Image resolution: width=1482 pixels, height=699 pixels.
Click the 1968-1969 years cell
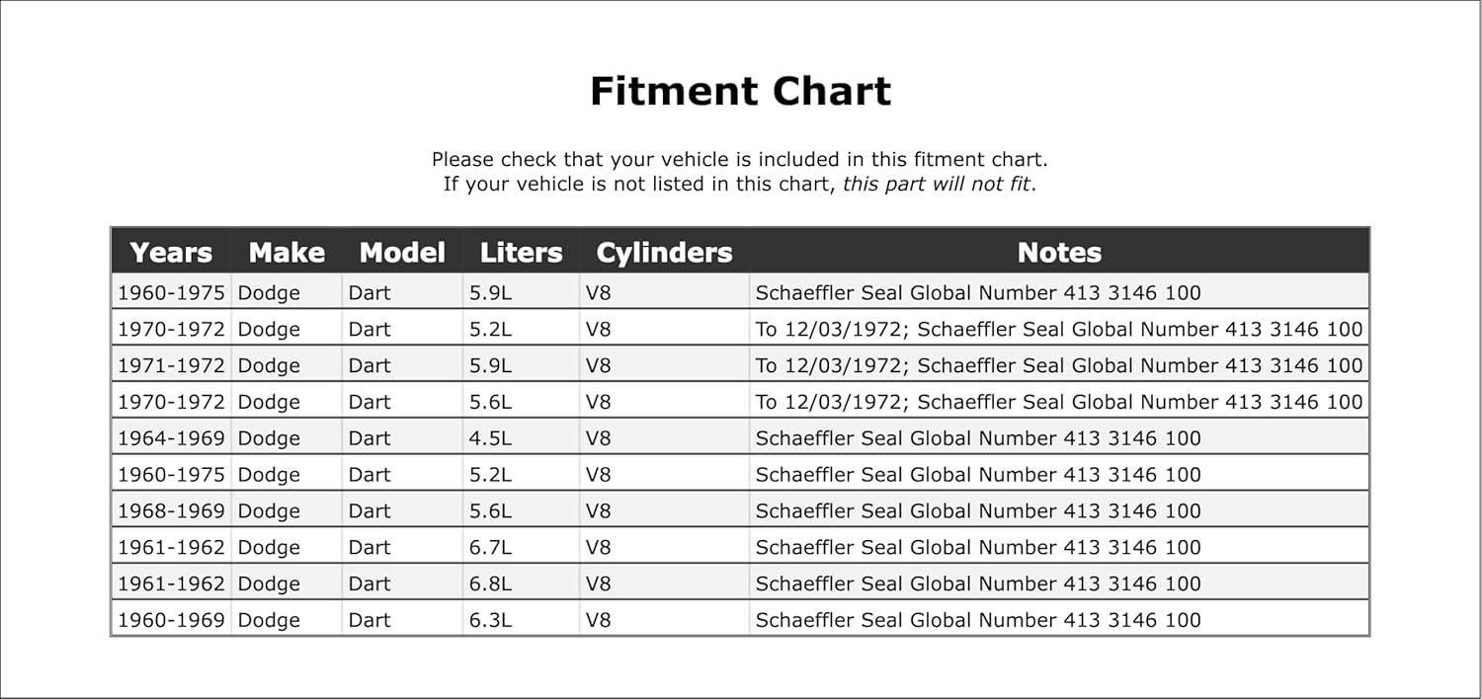pos(171,511)
